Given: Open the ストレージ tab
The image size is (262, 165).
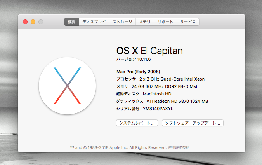Looking at the screenshot, I should point(122,22).
